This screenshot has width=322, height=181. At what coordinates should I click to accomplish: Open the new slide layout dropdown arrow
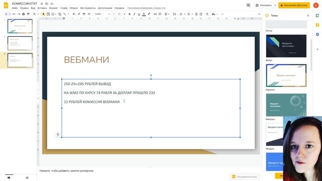10,14
